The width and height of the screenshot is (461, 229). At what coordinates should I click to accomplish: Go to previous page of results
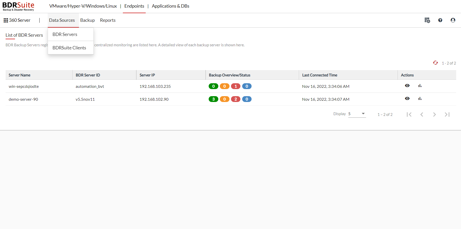422,114
